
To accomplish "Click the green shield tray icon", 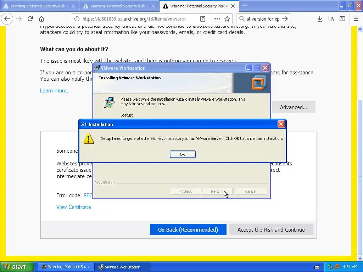I will pos(330,267).
